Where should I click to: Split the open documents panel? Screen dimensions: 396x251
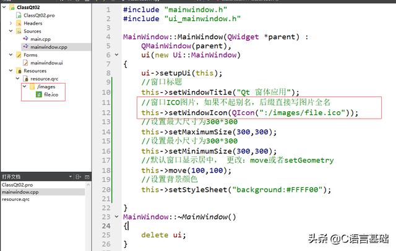coord(79,177)
